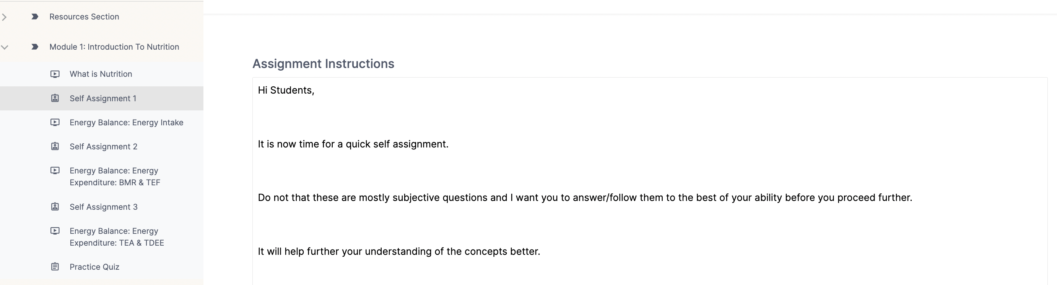Screen dimensions: 1057x285
Task: Collapse Module 1 chevron arrow
Action: pyautogui.click(x=5, y=47)
